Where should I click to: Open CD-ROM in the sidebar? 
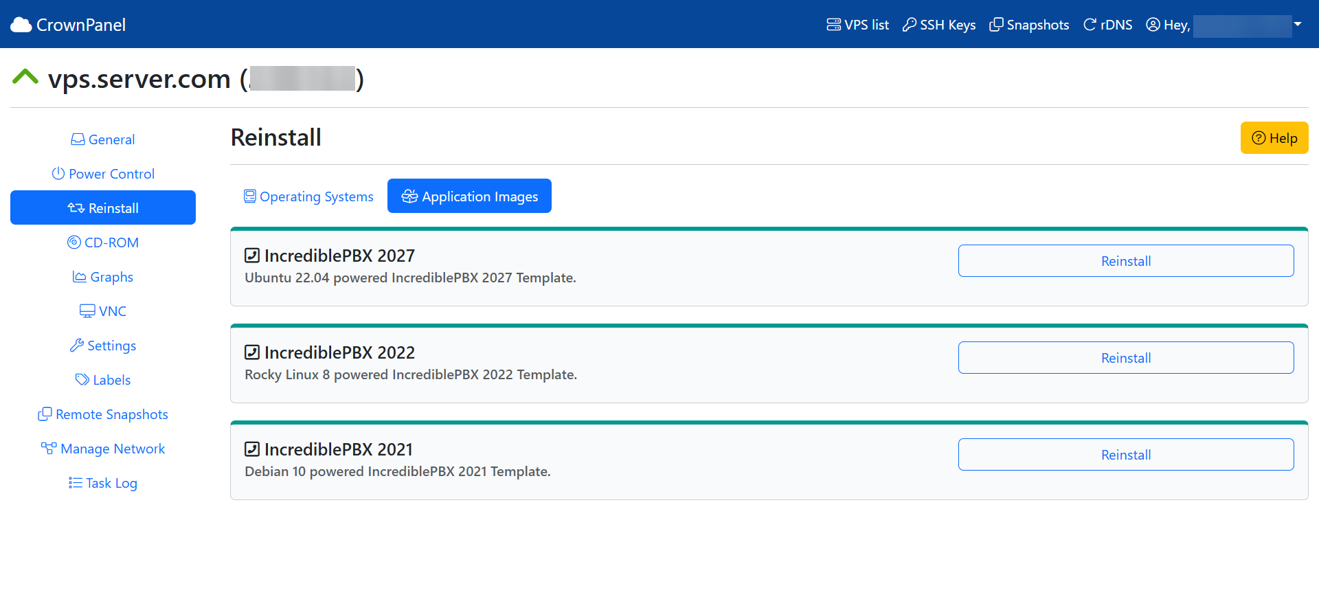pos(103,243)
